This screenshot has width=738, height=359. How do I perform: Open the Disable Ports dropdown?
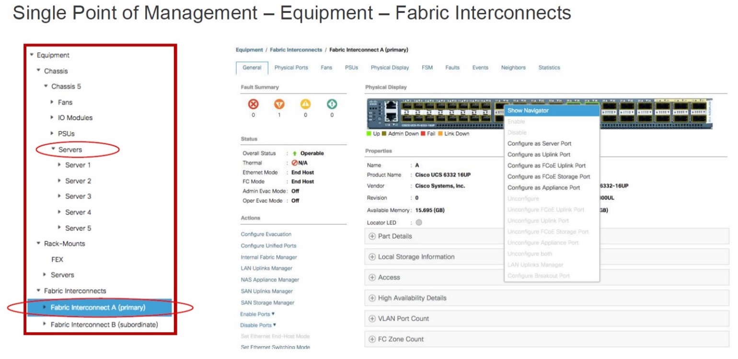[258, 325]
